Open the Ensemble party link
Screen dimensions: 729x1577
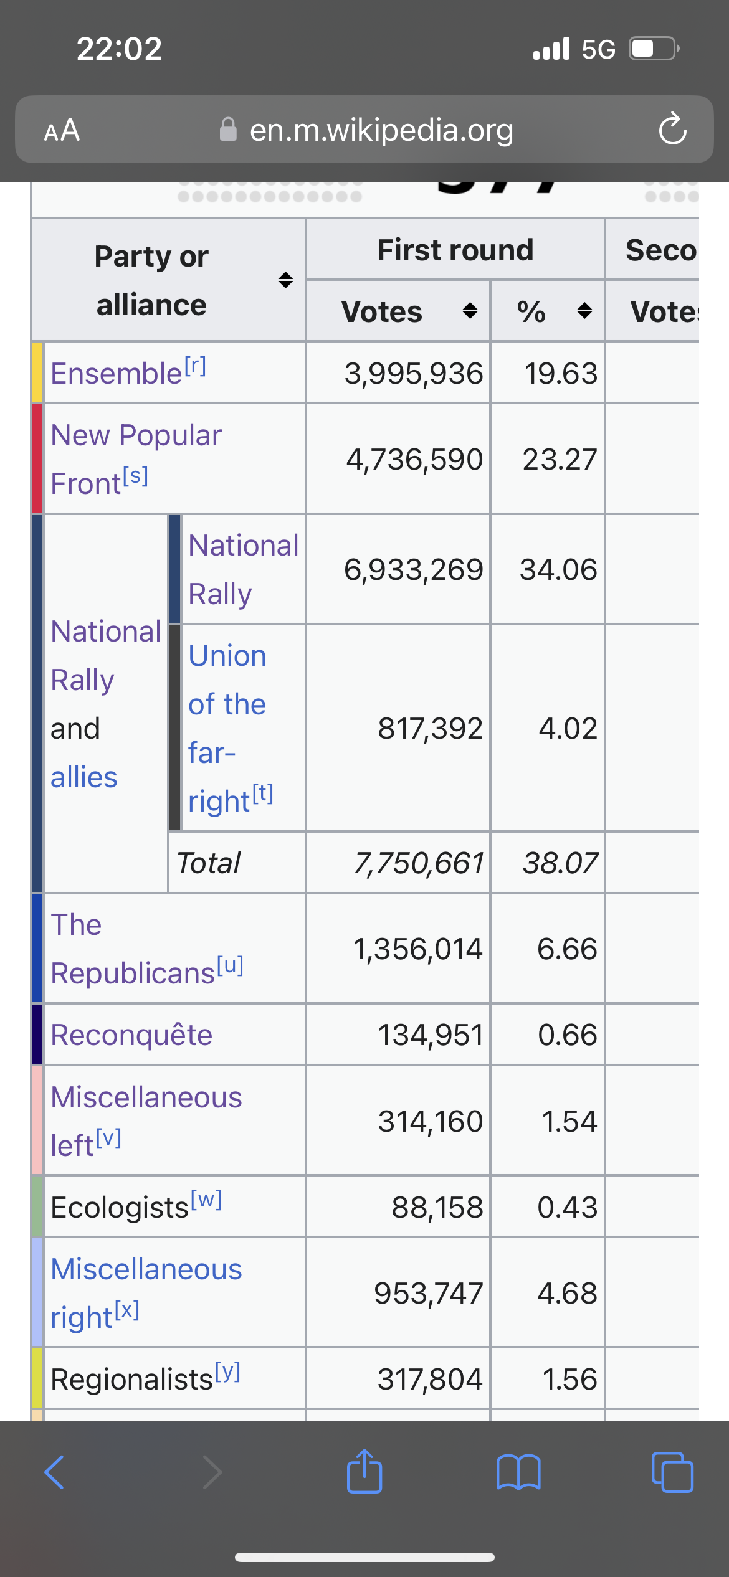117,373
